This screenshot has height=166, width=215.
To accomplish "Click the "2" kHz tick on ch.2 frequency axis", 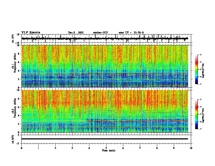I will (19, 124).
